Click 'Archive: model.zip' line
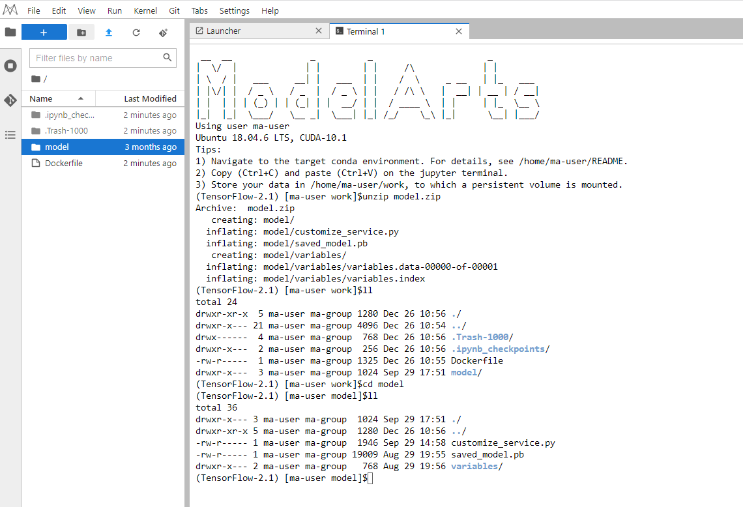 [245, 208]
